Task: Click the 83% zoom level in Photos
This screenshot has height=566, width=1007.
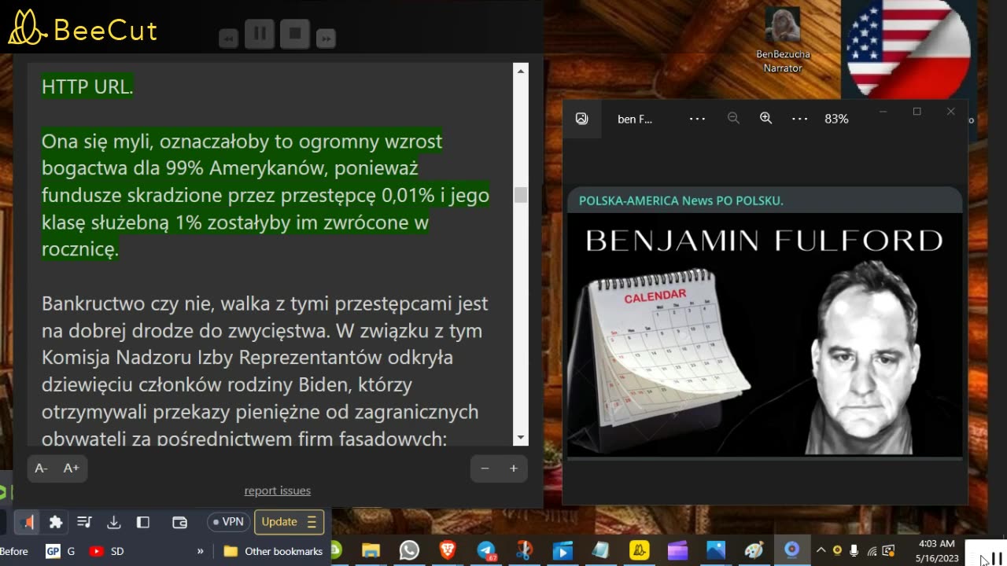Action: click(x=836, y=119)
